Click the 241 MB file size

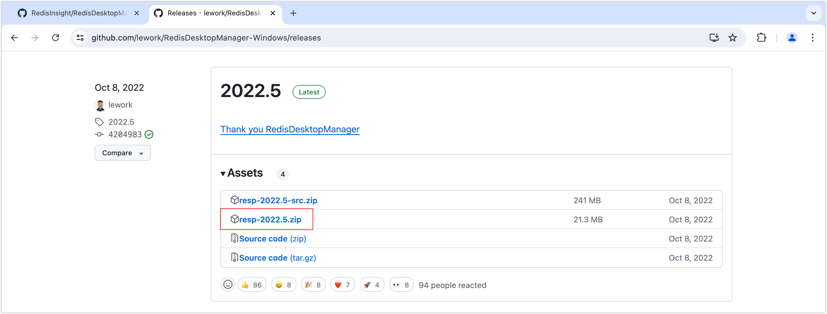coord(587,200)
